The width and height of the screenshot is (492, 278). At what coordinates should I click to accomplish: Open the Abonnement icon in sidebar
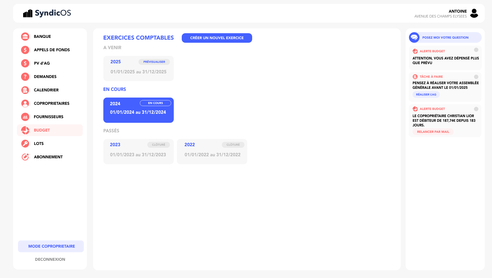25,157
